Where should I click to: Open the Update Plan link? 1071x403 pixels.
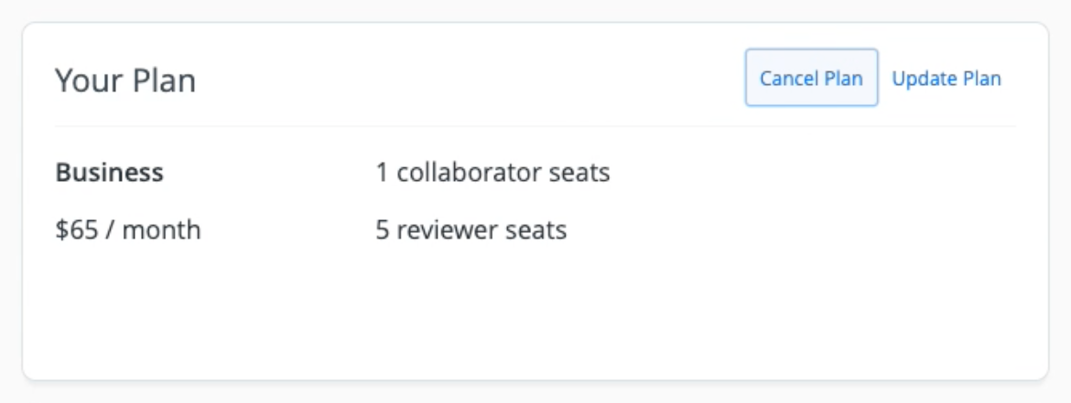click(947, 79)
